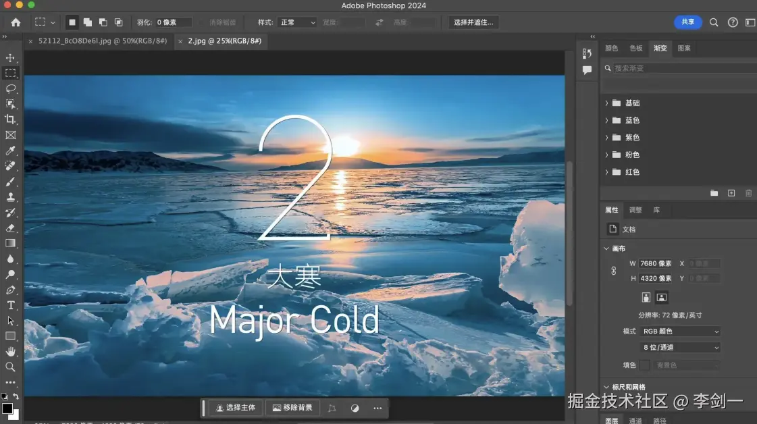This screenshot has width=757, height=424.
Task: Select the Horizontal Type tool
Action: coord(10,305)
